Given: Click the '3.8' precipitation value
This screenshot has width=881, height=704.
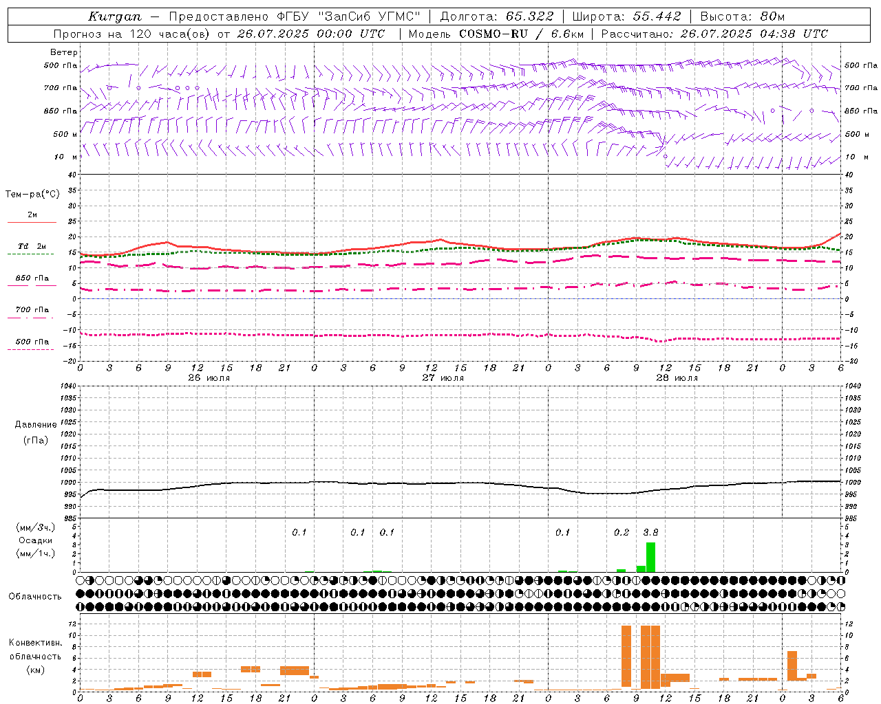Looking at the screenshot, I should coord(650,532).
